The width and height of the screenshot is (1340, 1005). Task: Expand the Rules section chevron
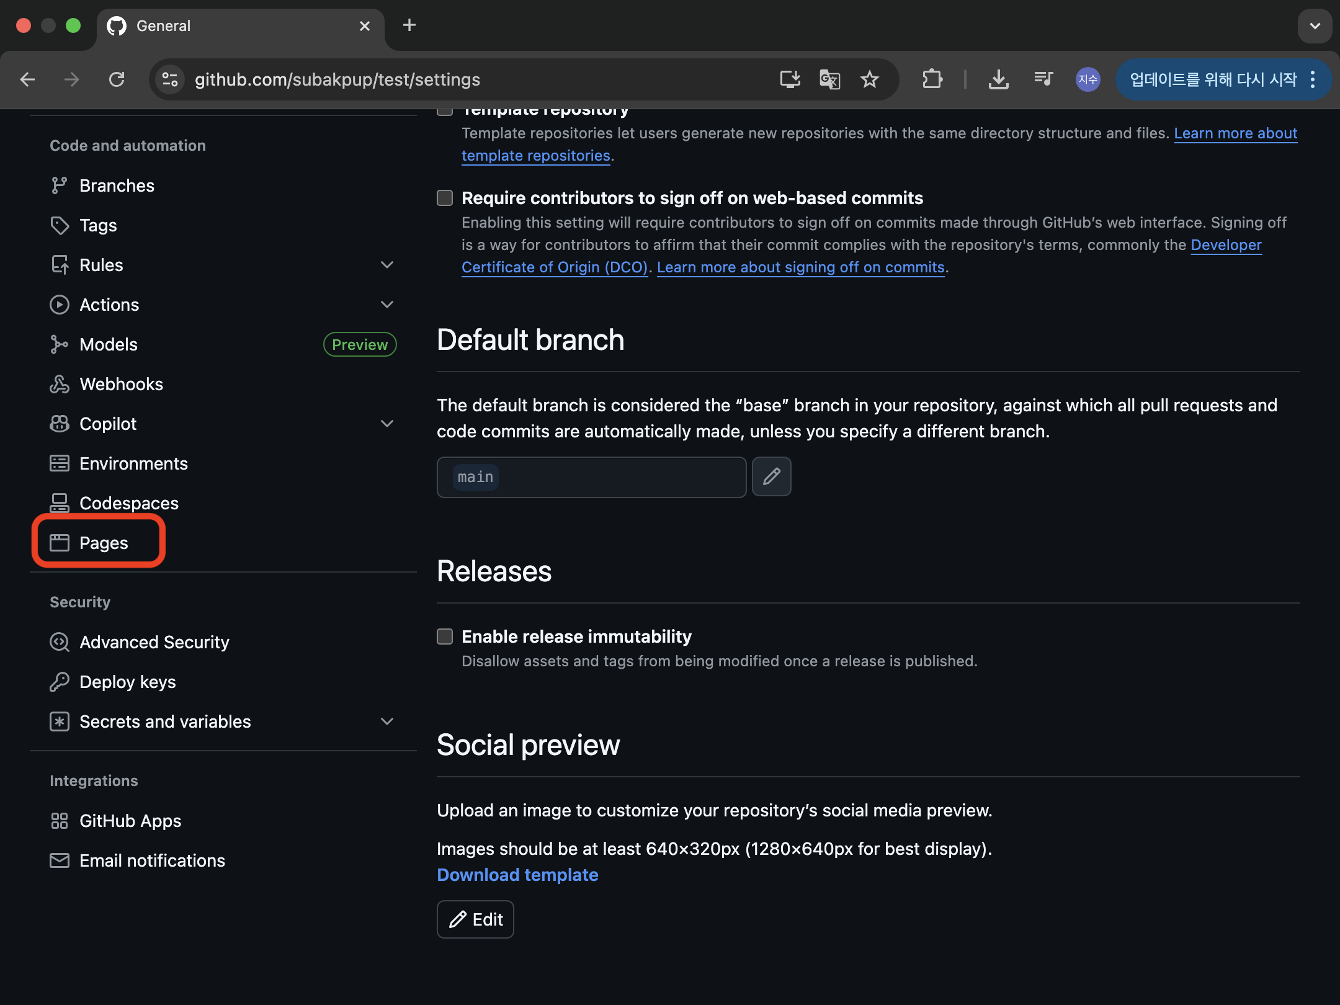387,265
